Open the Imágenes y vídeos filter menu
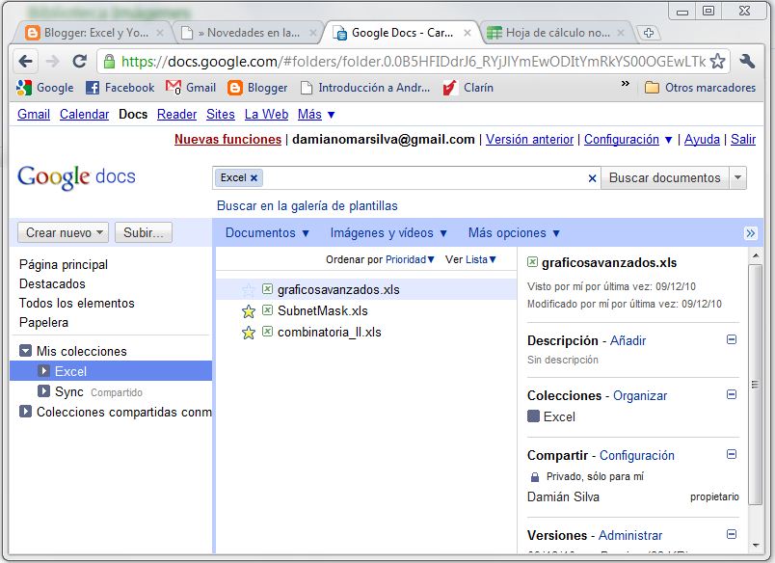 389,232
